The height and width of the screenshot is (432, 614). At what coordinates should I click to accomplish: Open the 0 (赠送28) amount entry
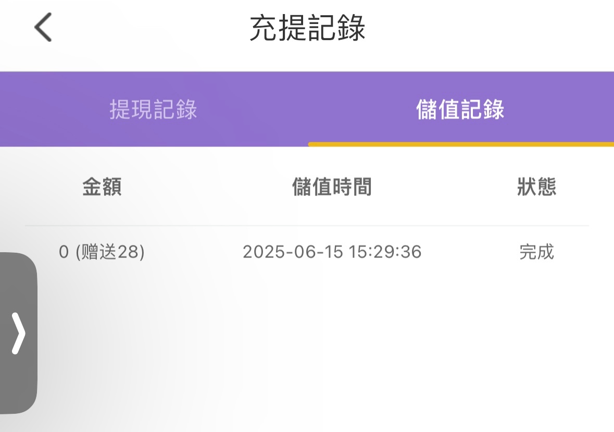(x=102, y=252)
